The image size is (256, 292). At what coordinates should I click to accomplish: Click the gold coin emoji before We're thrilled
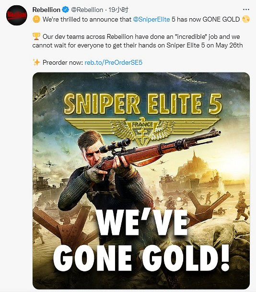tap(36, 19)
